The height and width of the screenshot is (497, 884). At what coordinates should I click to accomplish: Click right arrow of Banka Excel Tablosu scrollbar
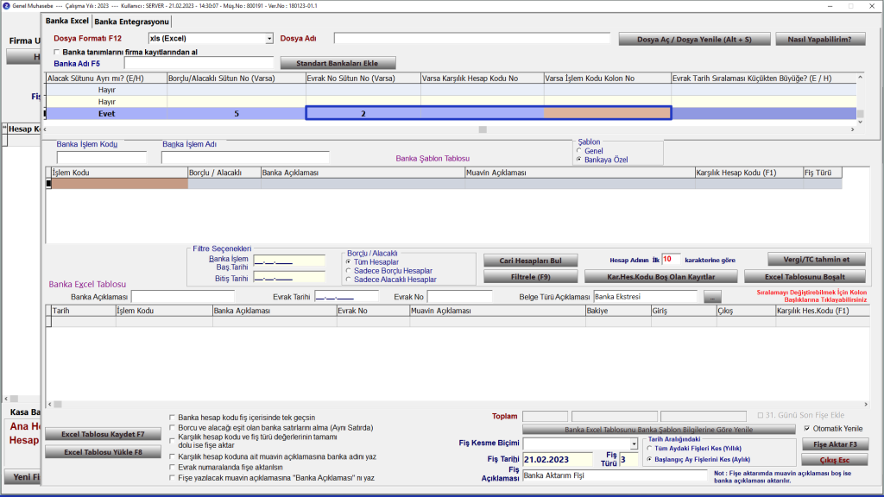tap(866, 404)
